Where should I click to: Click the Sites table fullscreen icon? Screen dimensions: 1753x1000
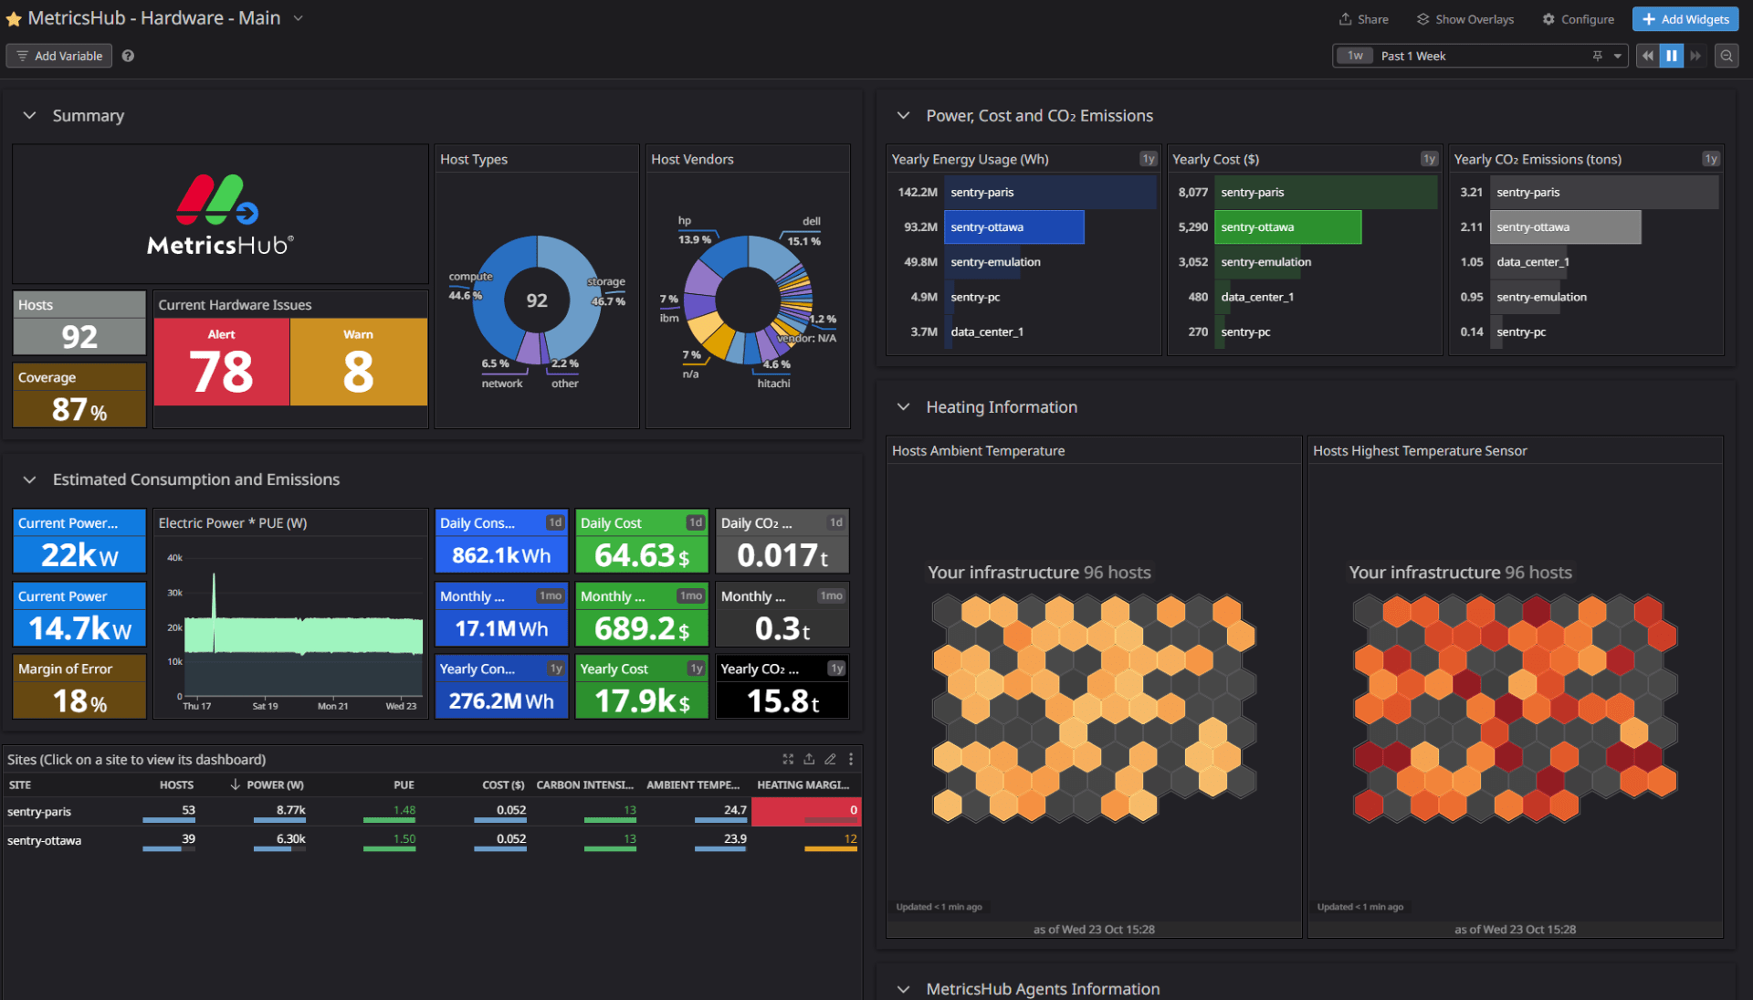tap(788, 759)
